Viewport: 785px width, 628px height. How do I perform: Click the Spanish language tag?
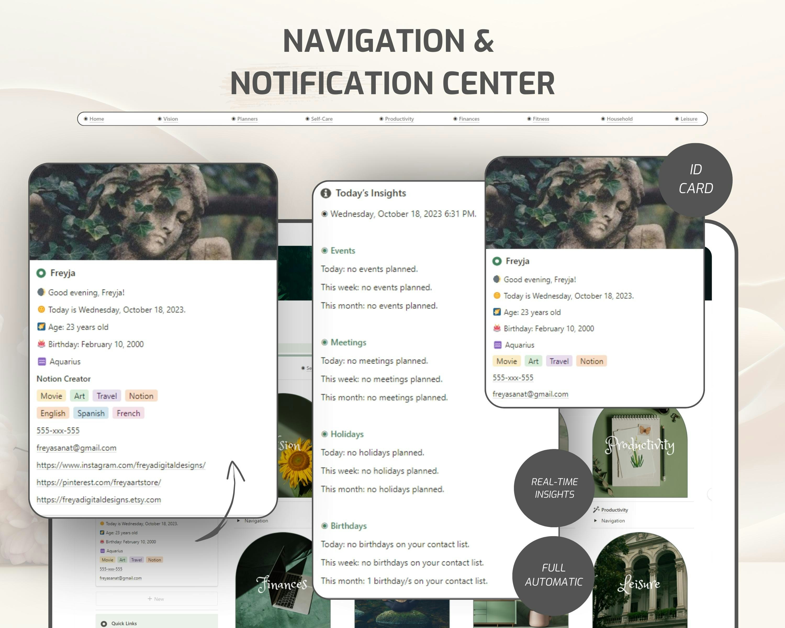coord(91,413)
